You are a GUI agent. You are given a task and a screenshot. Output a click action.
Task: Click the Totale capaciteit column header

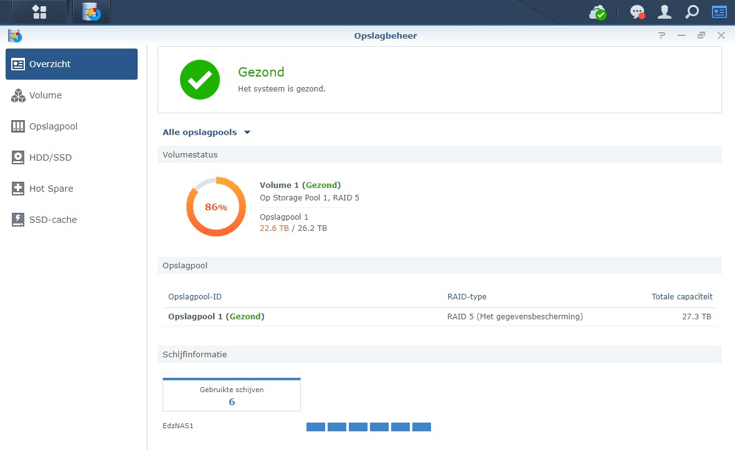pos(682,297)
